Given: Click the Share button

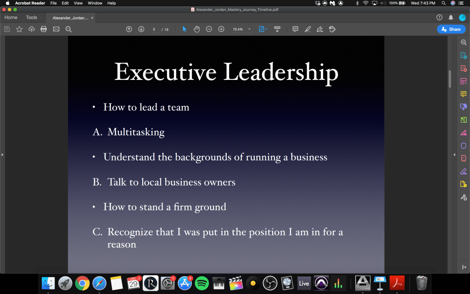Looking at the screenshot, I should tap(451, 29).
